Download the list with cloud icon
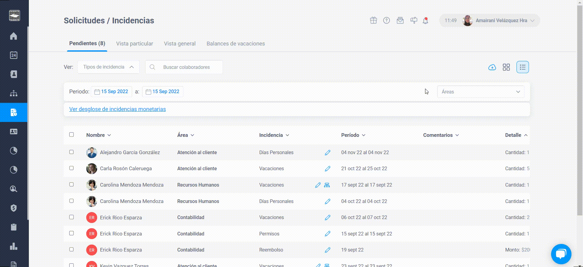This screenshot has height=267, width=583. (492, 67)
